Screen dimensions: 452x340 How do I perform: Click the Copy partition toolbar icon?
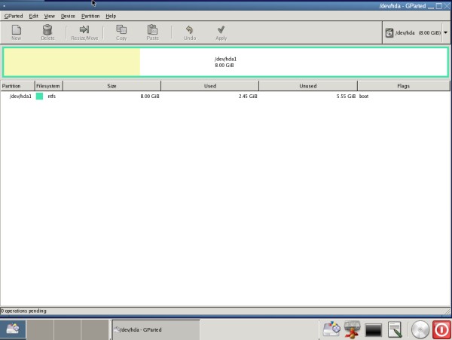click(x=121, y=32)
